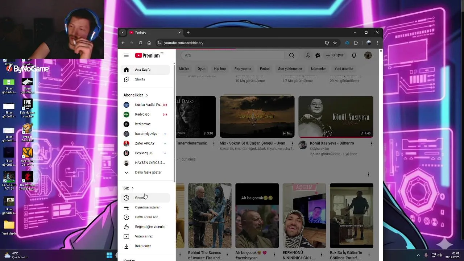This screenshot has width=464, height=261.
Task: Open Daha sonra izle list
Action: tap(145, 217)
